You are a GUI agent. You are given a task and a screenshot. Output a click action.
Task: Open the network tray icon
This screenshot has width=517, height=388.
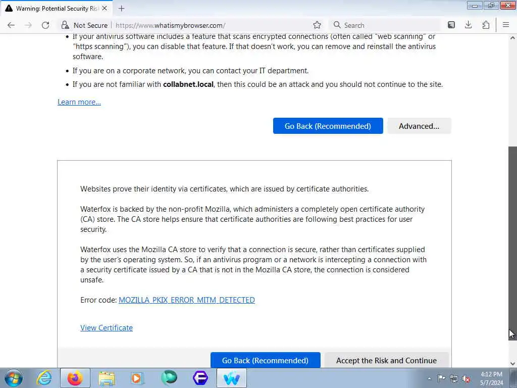click(454, 378)
